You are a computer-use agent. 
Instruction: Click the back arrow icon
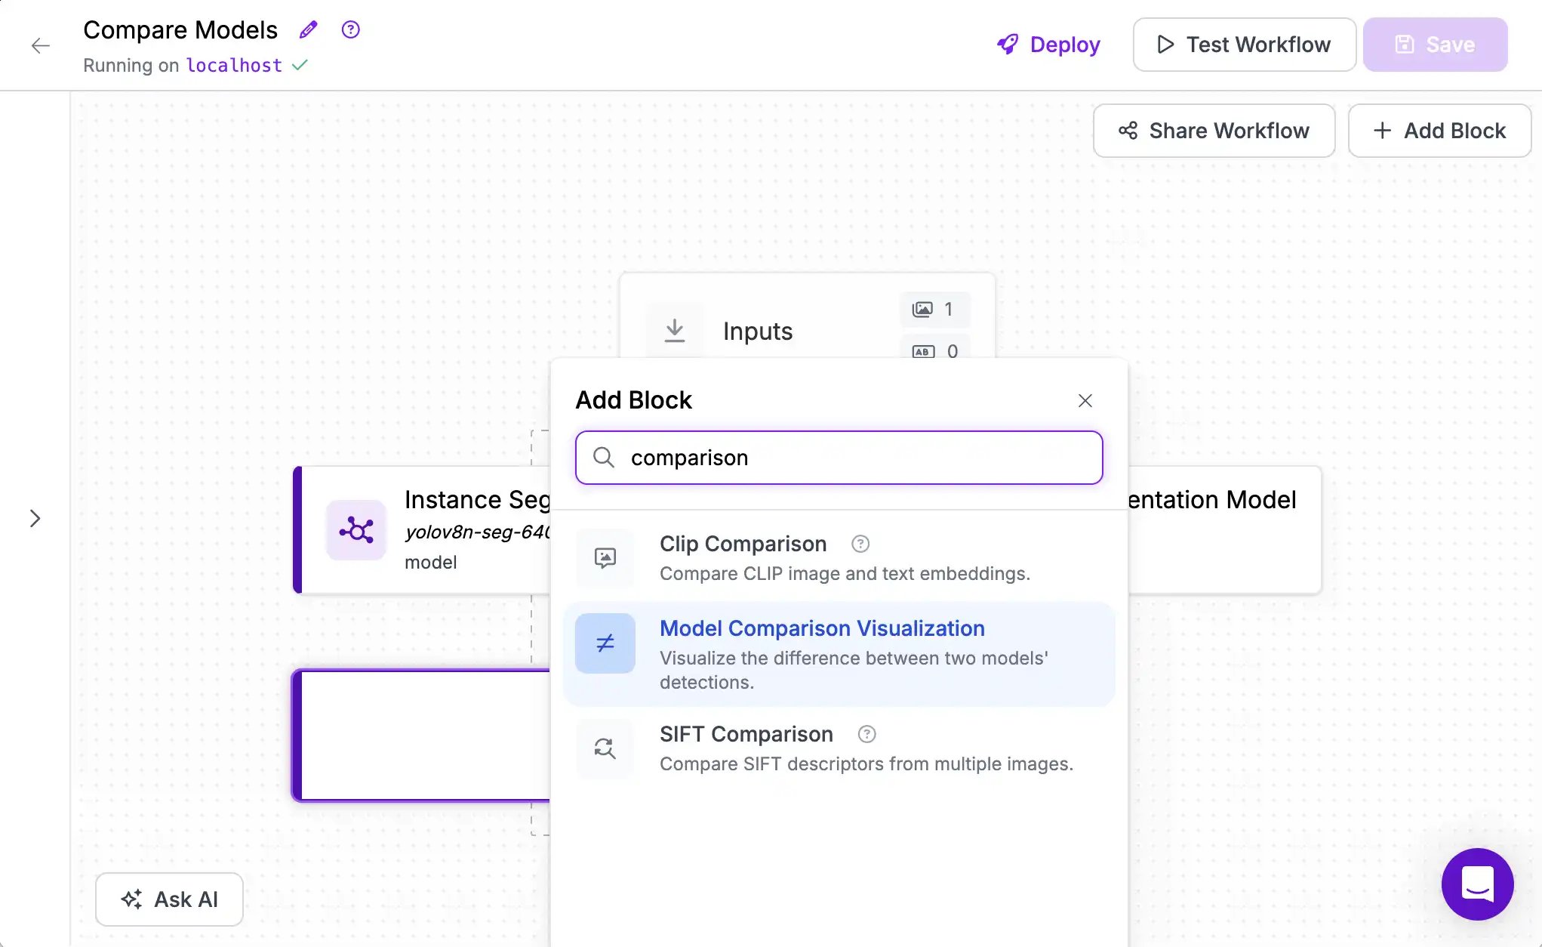(41, 45)
